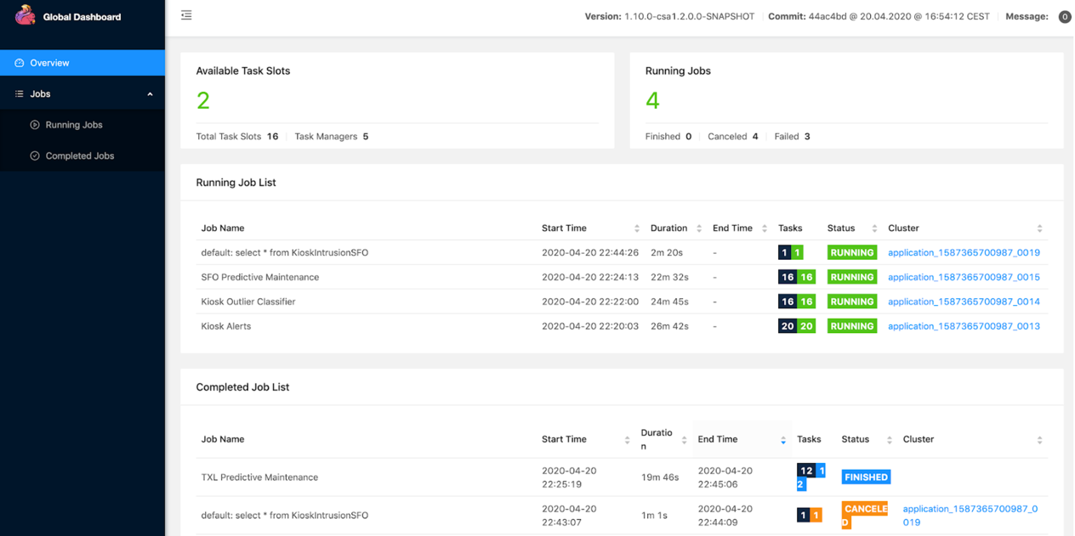Click the RUNNING badge for Kiosk Alerts
This screenshot has height=536, width=1075.
click(851, 325)
